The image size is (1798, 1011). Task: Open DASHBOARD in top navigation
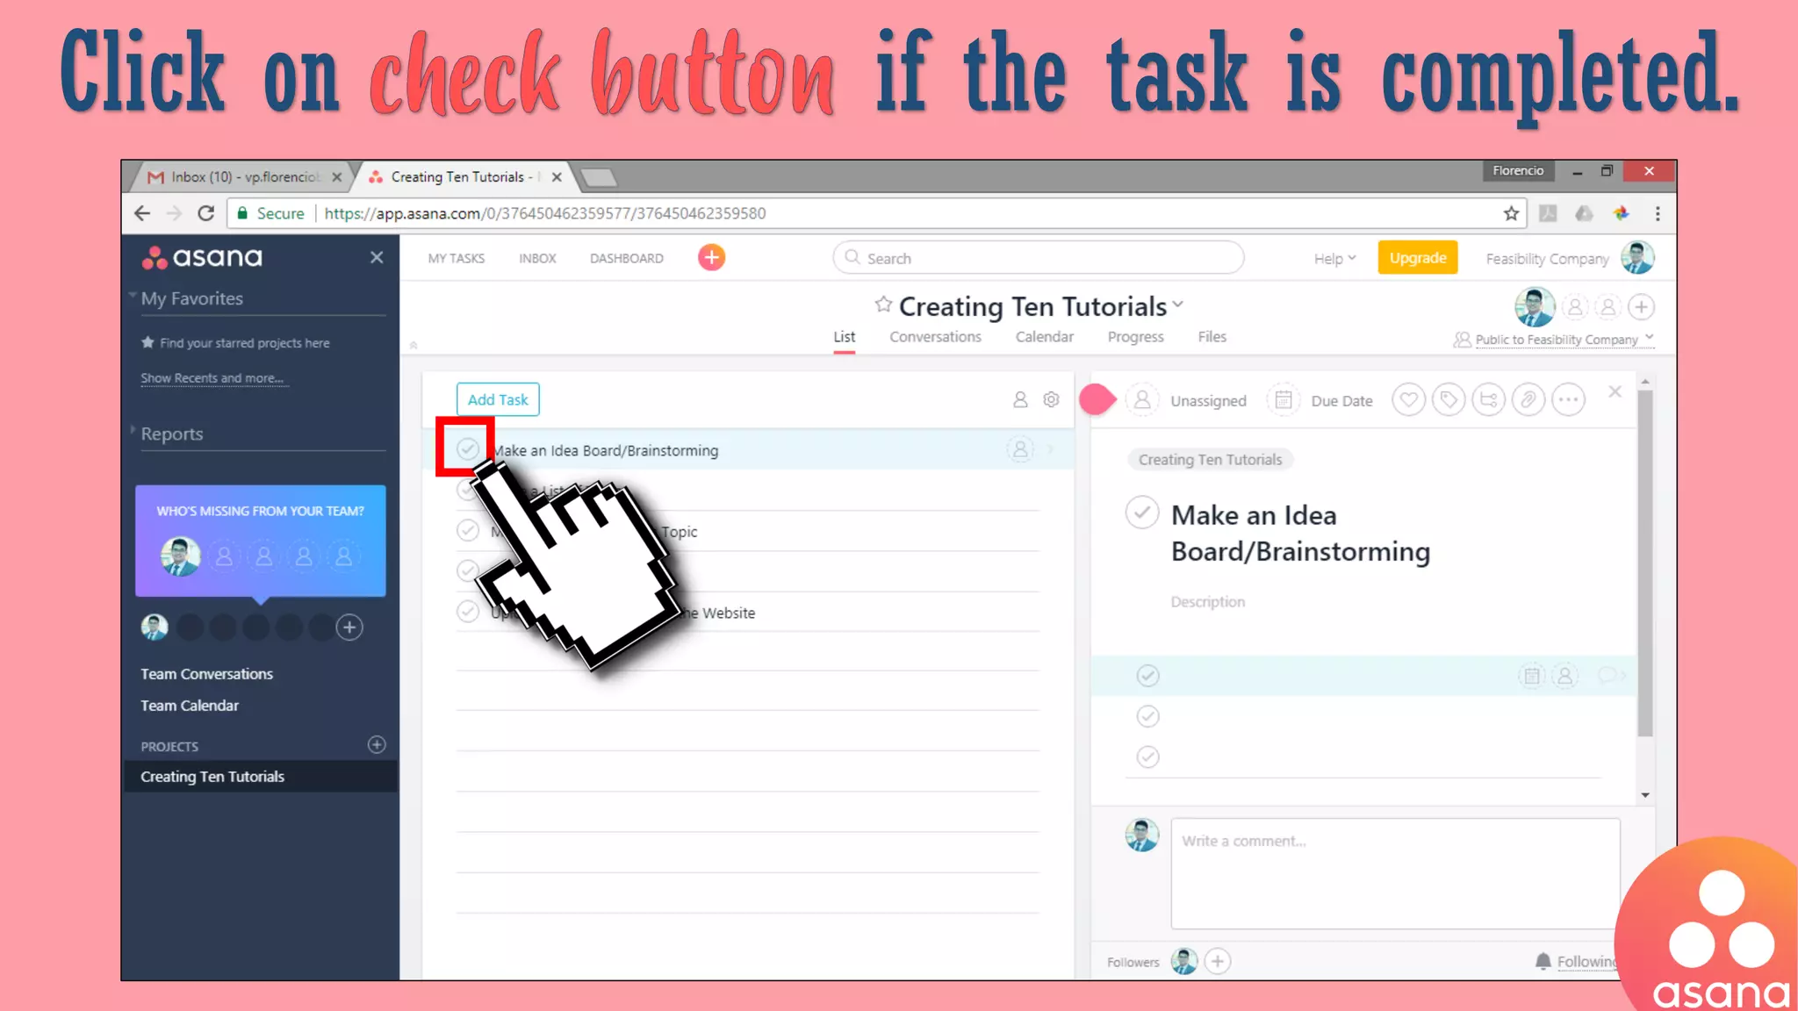[x=627, y=258]
